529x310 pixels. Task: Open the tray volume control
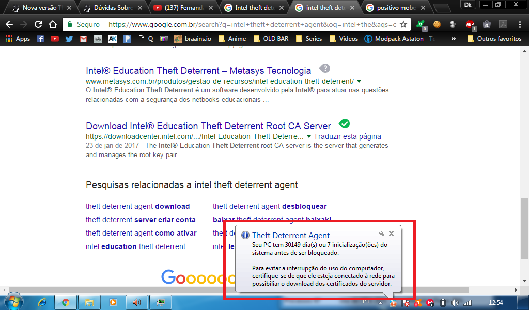455,303
